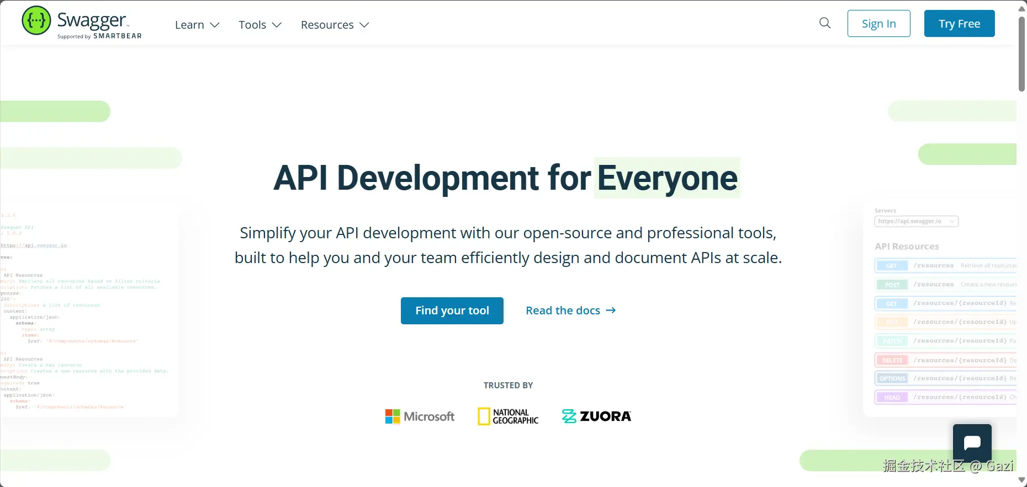
Task: Click the 'Supported by SMARTBEAR' text
Action: click(x=99, y=36)
